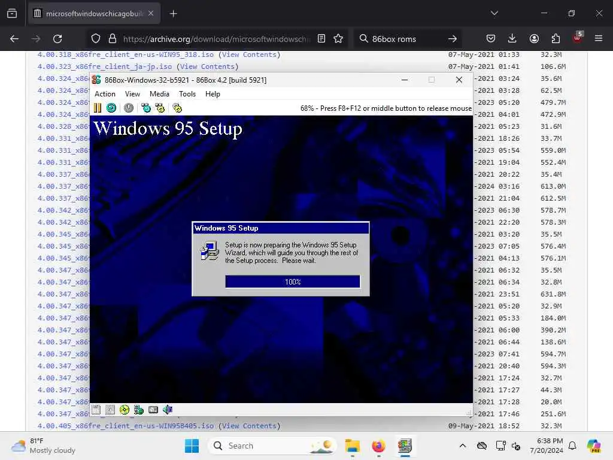Open 86Box settings toolbar icon
The width and height of the screenshot is (613, 460).
177,108
